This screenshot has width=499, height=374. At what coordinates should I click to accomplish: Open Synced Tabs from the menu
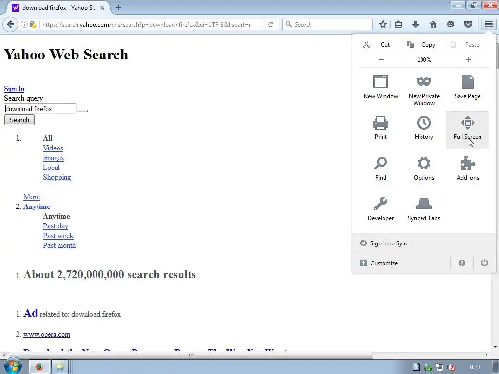pyautogui.click(x=424, y=209)
